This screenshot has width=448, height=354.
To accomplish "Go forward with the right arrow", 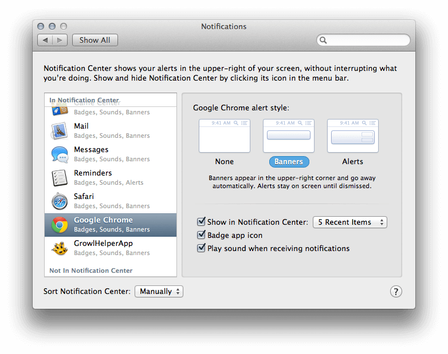I will pos(60,40).
